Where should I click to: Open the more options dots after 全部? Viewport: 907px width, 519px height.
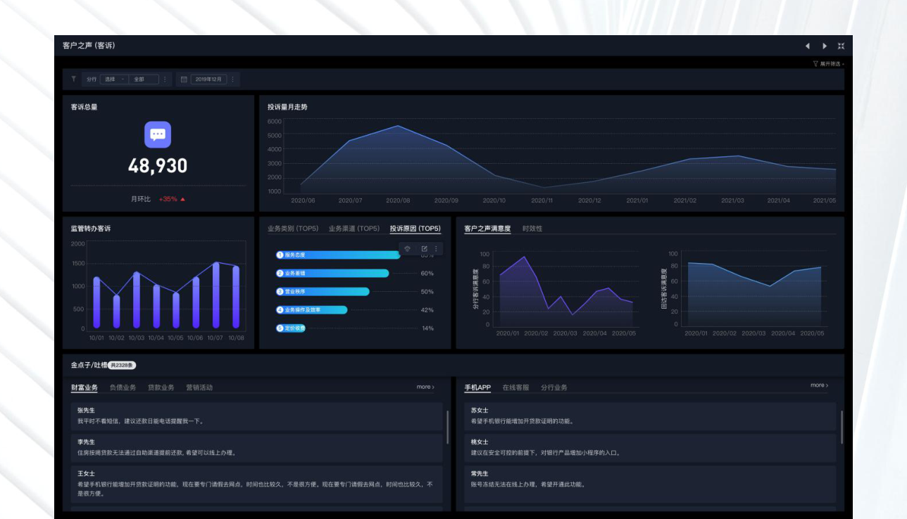pyautogui.click(x=165, y=79)
